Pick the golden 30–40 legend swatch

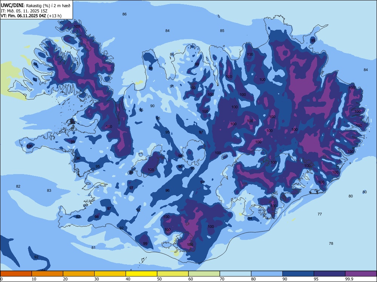110,274
